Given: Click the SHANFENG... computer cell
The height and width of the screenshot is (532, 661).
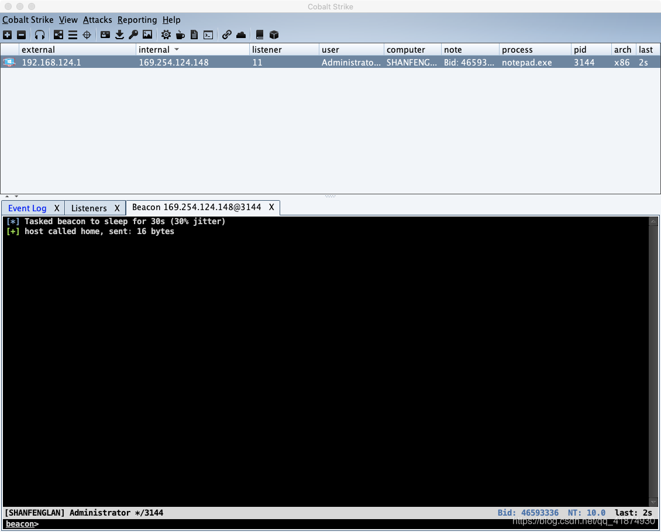Looking at the screenshot, I should coord(412,63).
